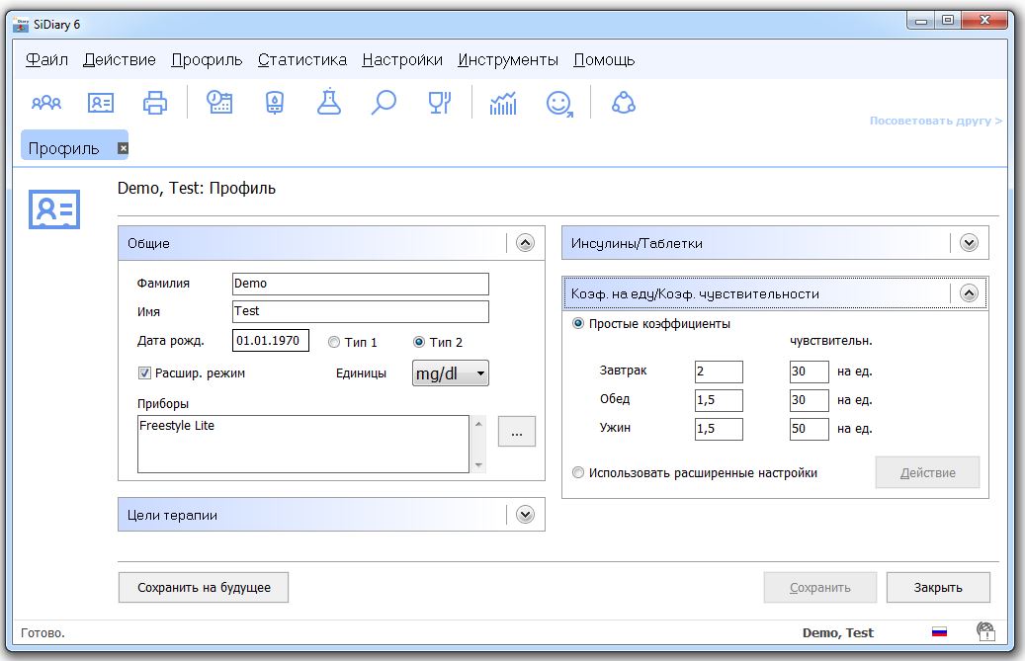Click the magnifying glass search icon
Viewport: 1025px width, 661px height.
(x=384, y=103)
